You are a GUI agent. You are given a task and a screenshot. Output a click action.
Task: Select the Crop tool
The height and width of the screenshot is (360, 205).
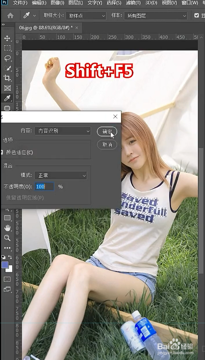(7, 78)
